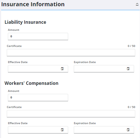This screenshot has width=140, height=138.
Task: Open Workers' Compensation Effective Date calendar icon
Action: [x=62, y=130]
